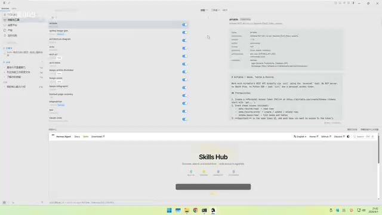Open the English language dropdown
The width and height of the screenshot is (382, 215).
300,137
